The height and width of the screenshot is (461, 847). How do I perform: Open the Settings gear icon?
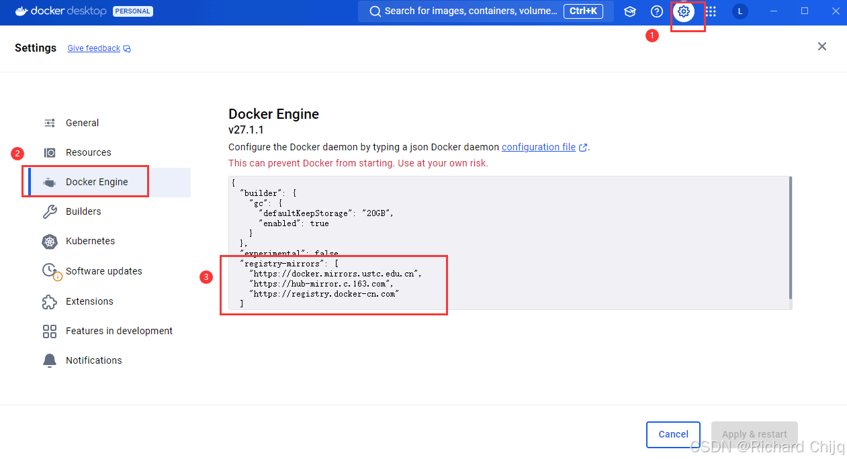[684, 11]
